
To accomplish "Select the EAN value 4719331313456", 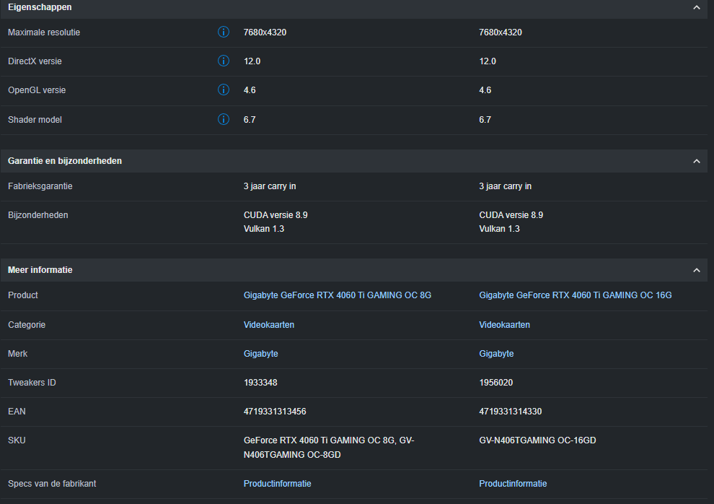I will [x=275, y=412].
